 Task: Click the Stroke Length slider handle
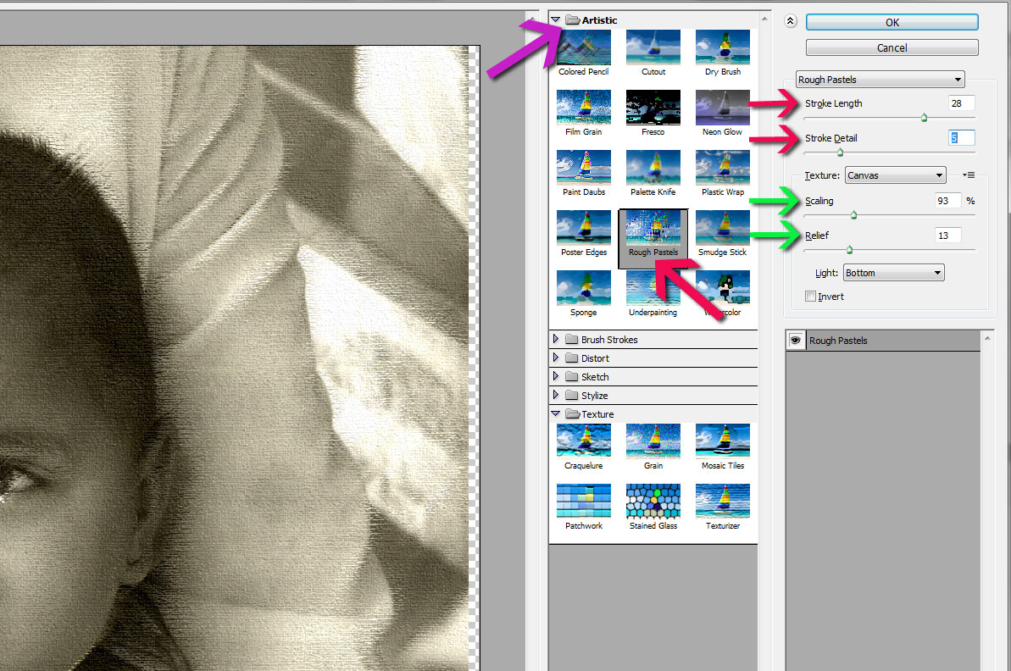(924, 119)
